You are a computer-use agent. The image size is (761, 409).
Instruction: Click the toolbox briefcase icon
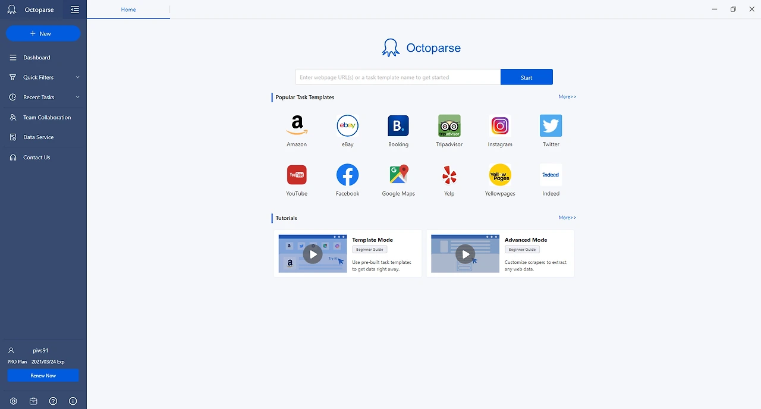33,401
